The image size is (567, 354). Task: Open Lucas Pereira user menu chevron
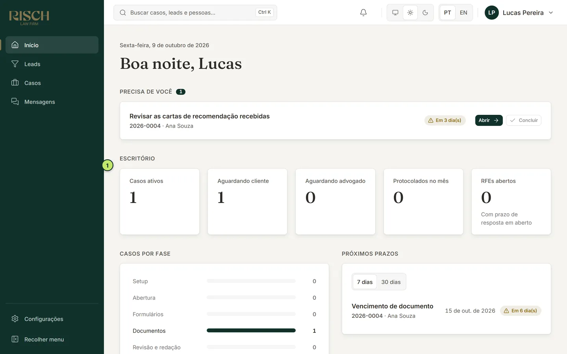[x=551, y=13]
